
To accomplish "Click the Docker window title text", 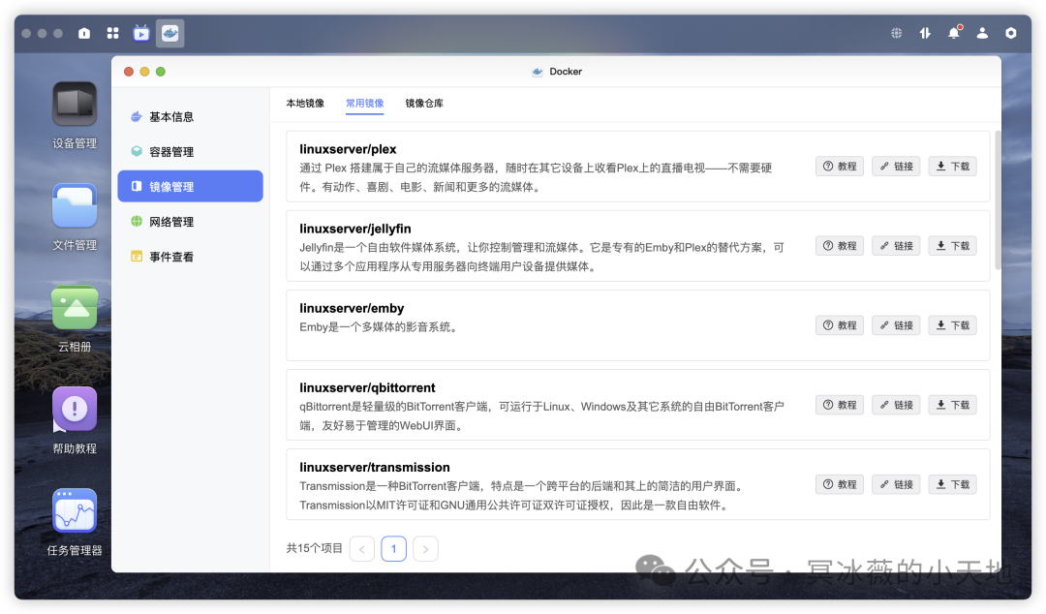I will click(x=566, y=72).
